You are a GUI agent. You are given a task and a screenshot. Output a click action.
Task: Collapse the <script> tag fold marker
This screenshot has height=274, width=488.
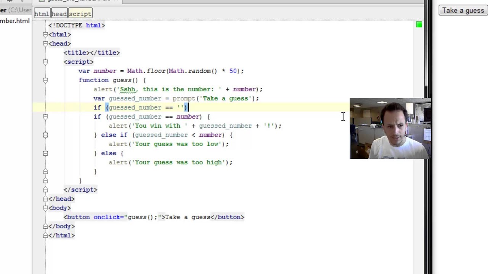pyautogui.click(x=45, y=62)
